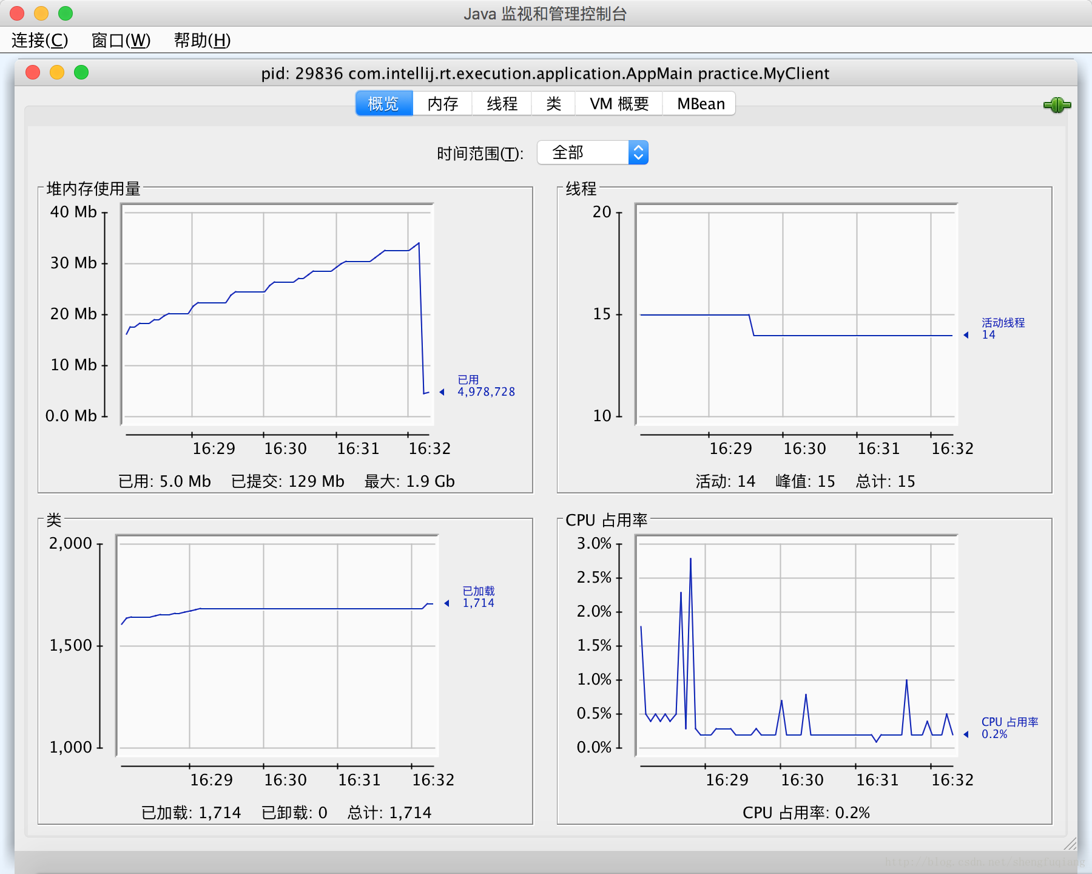Viewport: 1092px width, 874px height.
Task: Click the loaded classes chart
Action: (277, 646)
